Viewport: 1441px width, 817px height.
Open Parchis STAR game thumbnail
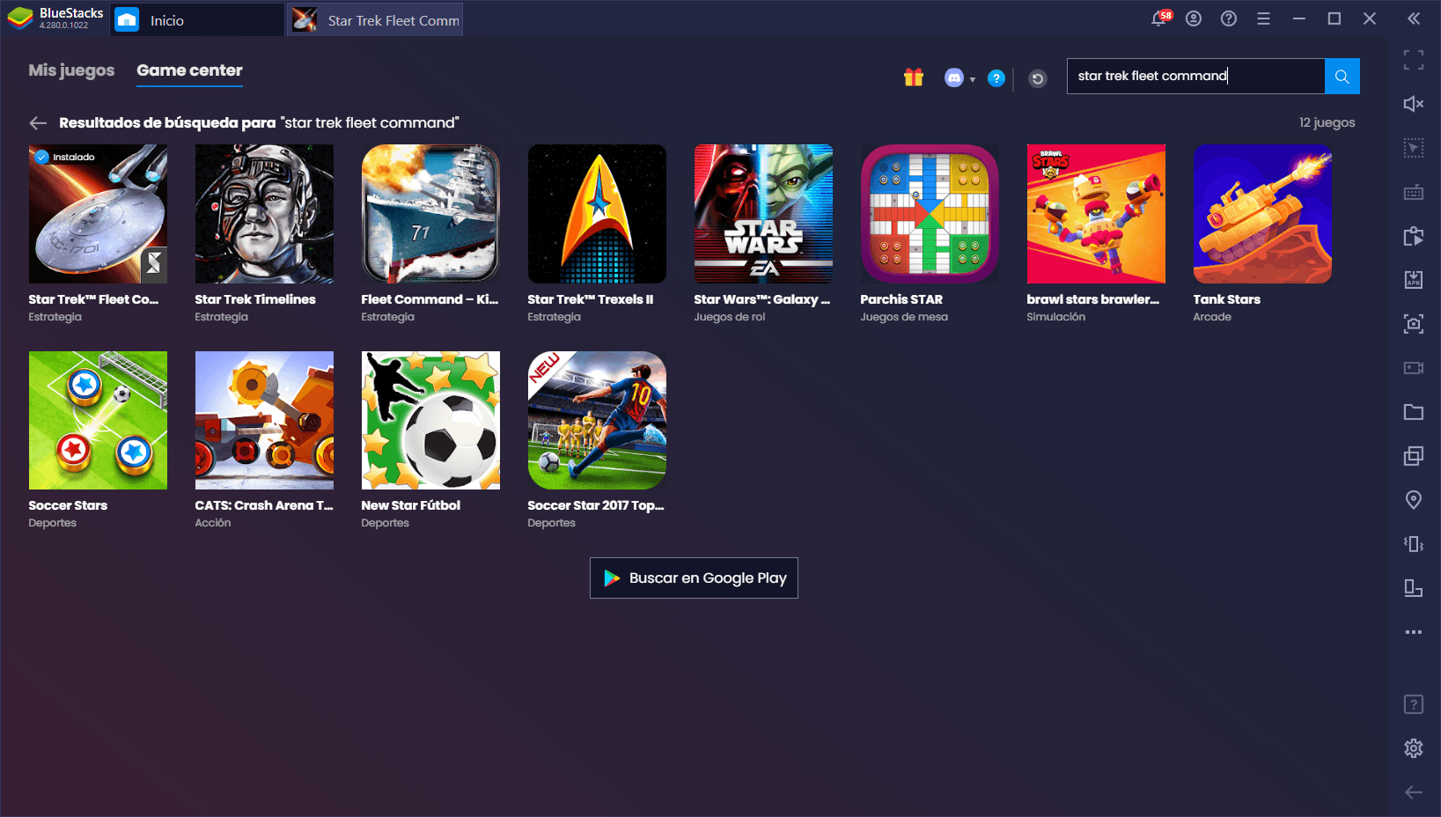930,214
